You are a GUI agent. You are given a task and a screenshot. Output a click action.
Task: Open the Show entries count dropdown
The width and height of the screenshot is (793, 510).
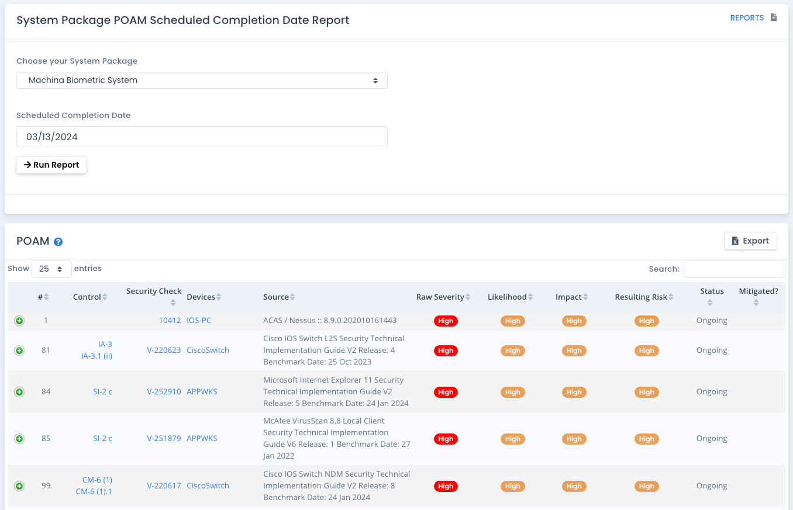[x=51, y=269]
